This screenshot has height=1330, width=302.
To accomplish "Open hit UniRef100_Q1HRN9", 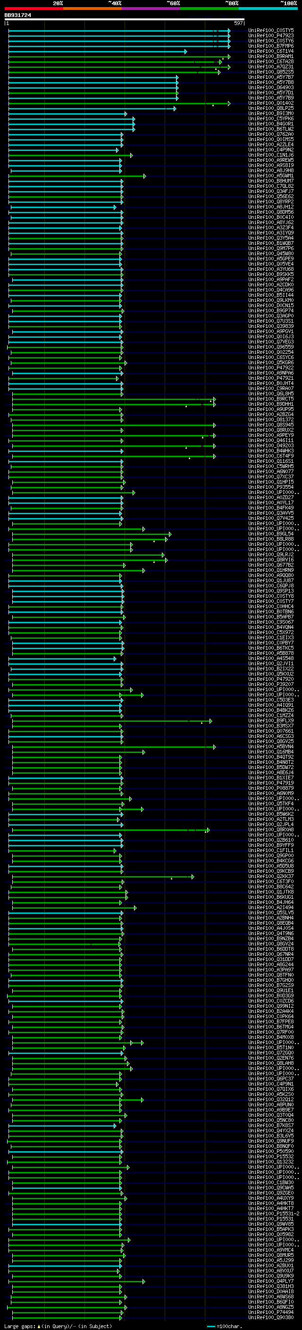I will pyautogui.click(x=271, y=570).
